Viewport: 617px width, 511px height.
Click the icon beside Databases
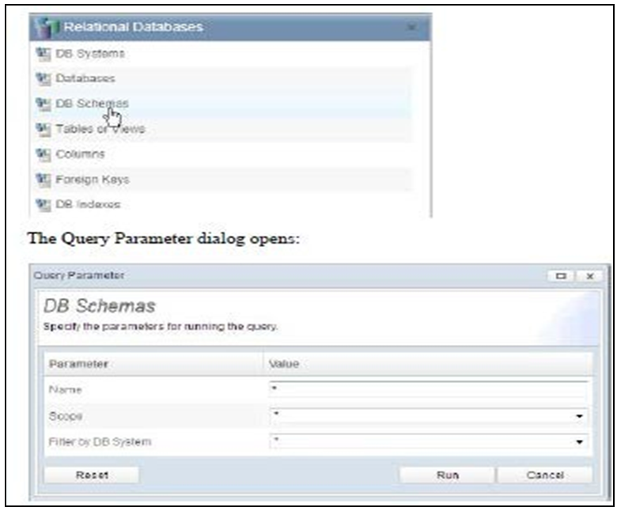click(x=42, y=78)
